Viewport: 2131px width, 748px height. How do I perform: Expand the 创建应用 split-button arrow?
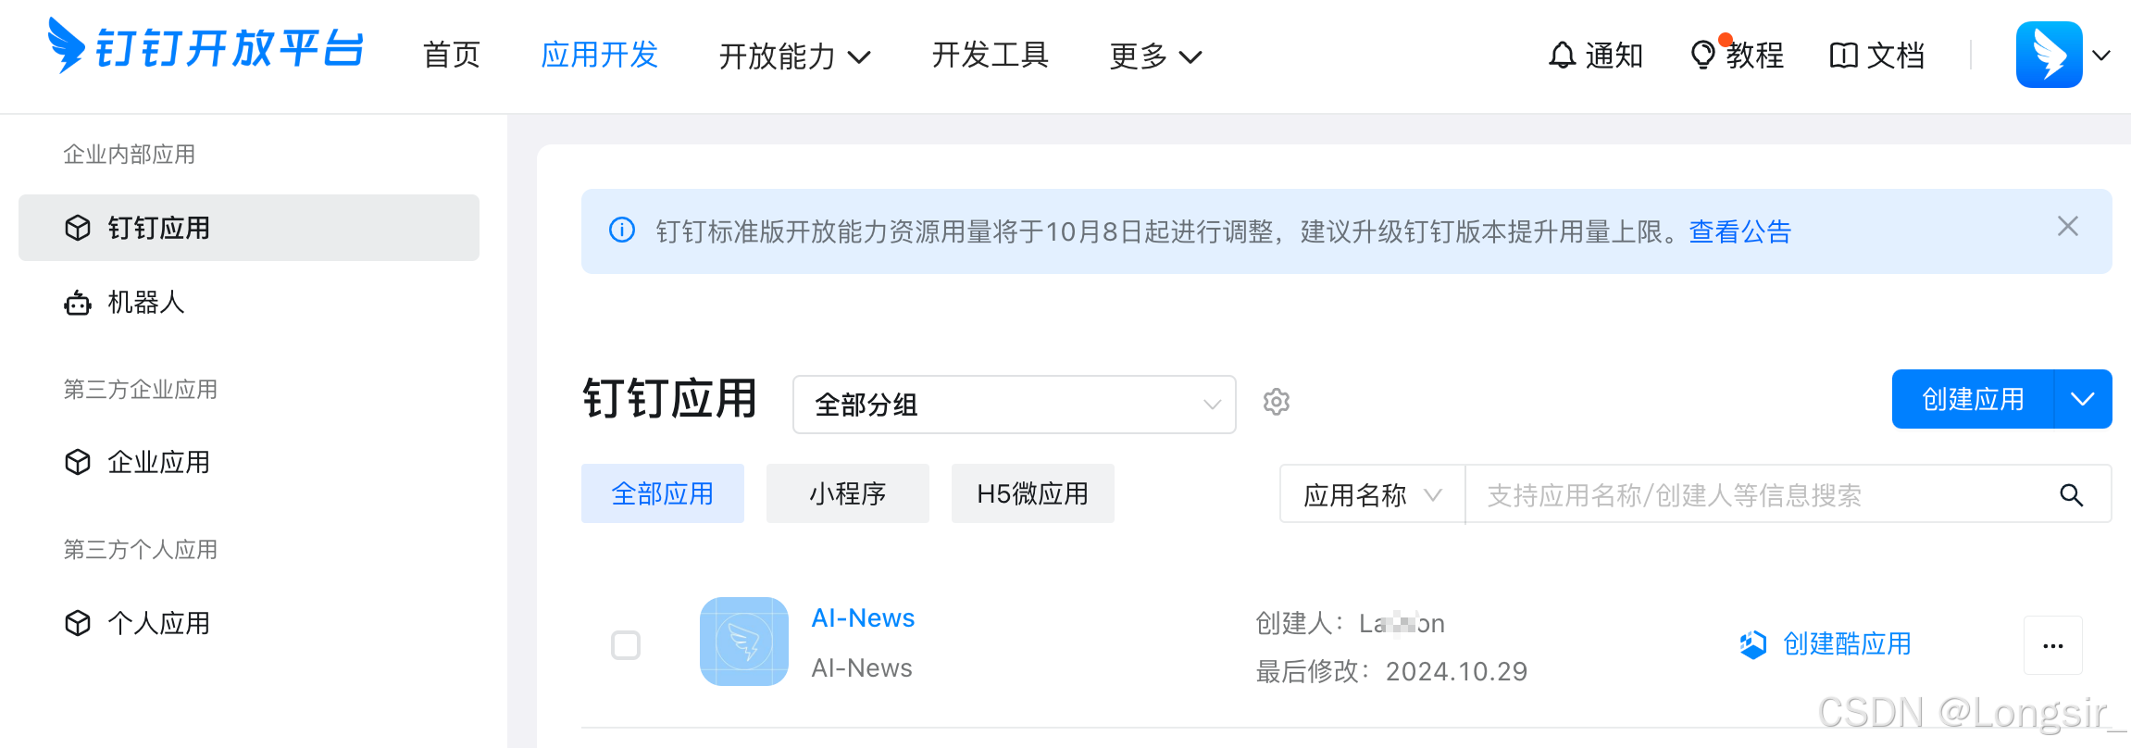pos(2083,399)
